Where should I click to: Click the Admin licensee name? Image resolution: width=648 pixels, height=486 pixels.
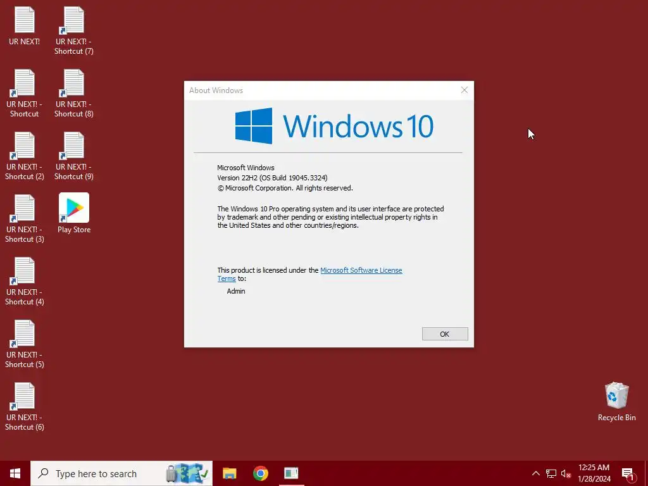(236, 291)
